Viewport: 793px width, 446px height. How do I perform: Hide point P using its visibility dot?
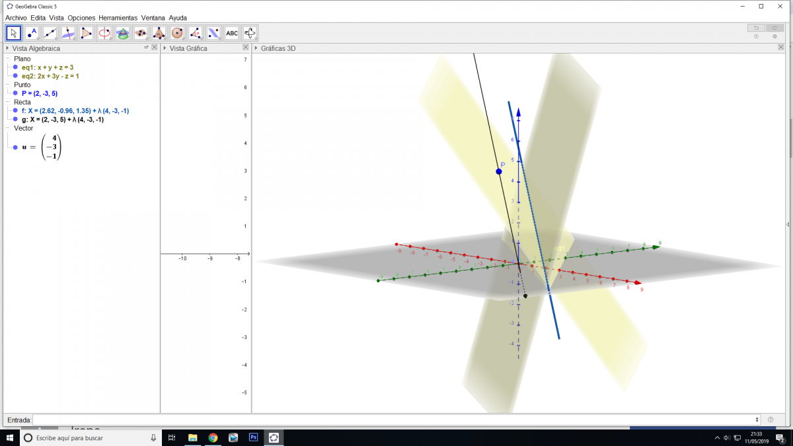15,94
